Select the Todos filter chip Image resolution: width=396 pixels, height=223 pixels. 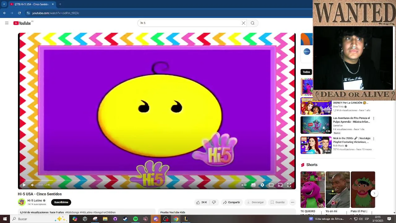pyautogui.click(x=306, y=72)
